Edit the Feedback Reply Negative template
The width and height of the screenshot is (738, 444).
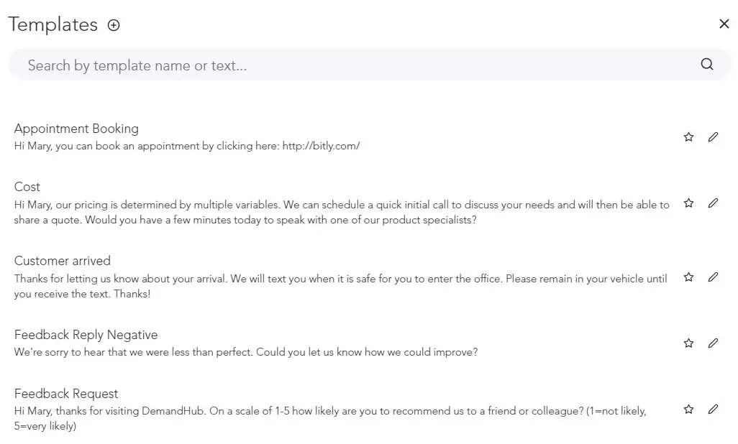pos(713,343)
